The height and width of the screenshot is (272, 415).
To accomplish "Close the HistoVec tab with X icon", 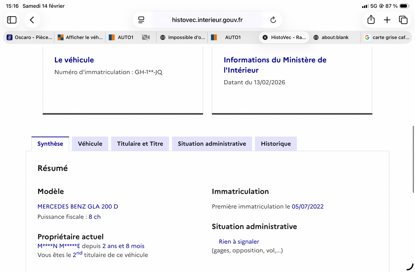I will [x=265, y=37].
